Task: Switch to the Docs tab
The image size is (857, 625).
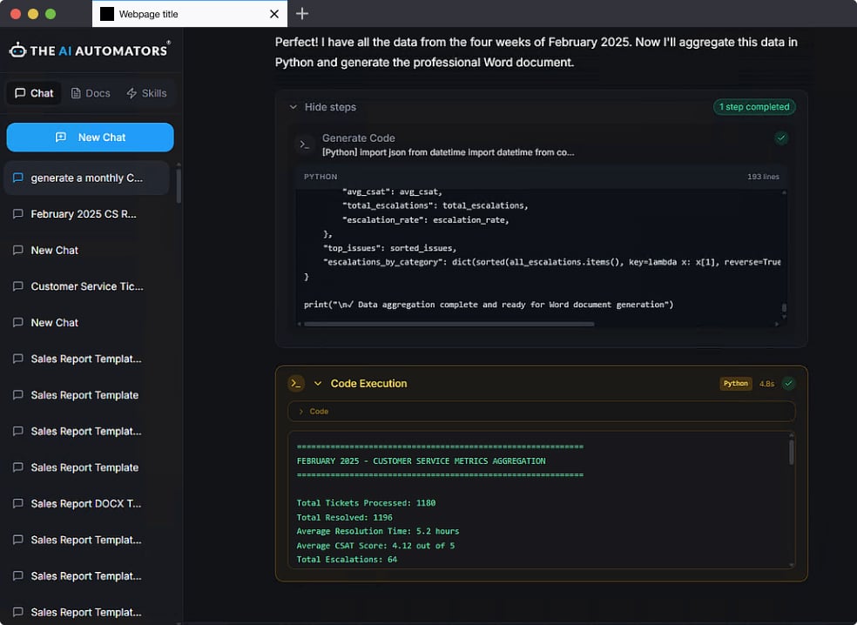Action: pyautogui.click(x=91, y=93)
